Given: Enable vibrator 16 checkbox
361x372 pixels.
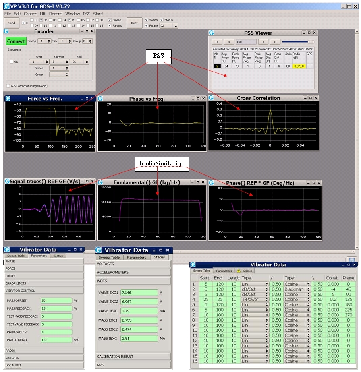Looking at the screenshot, I should (x=97, y=25).
